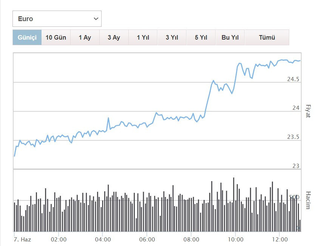Select the Güniçi intraday tab

pos(27,37)
